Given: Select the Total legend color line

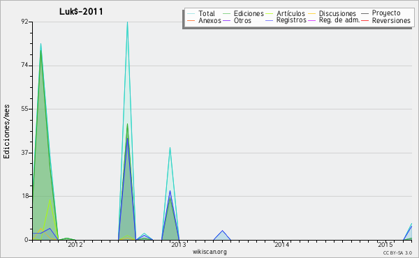Looking at the screenshot, I should coord(191,14).
